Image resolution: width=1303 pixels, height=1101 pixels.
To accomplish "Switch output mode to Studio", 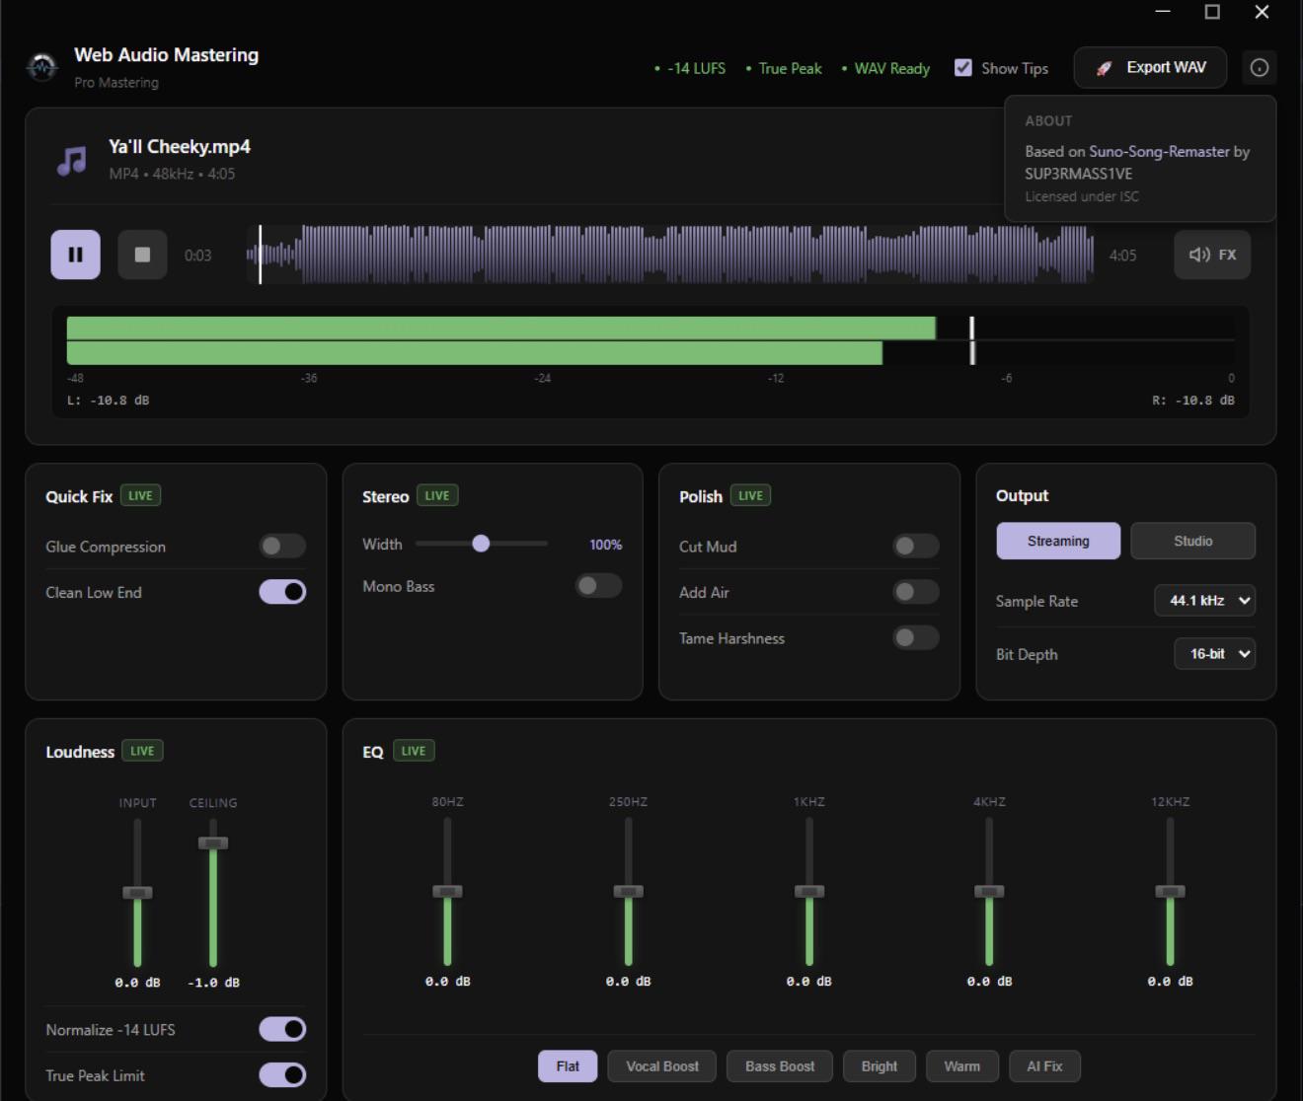I will [x=1192, y=542].
